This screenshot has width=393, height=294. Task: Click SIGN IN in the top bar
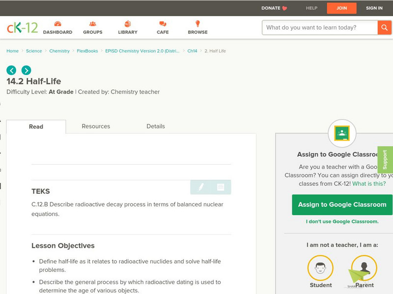pyautogui.click(x=374, y=8)
